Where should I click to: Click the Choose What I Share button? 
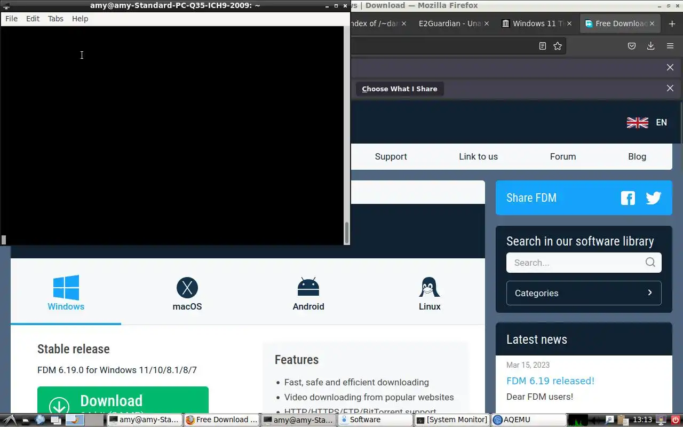[400, 89]
